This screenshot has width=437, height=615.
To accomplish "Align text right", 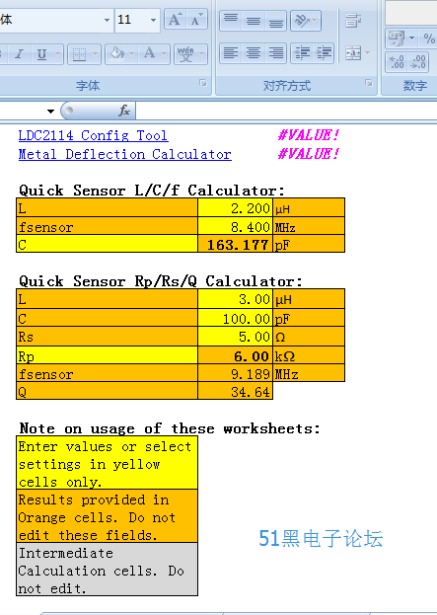I will point(276,53).
